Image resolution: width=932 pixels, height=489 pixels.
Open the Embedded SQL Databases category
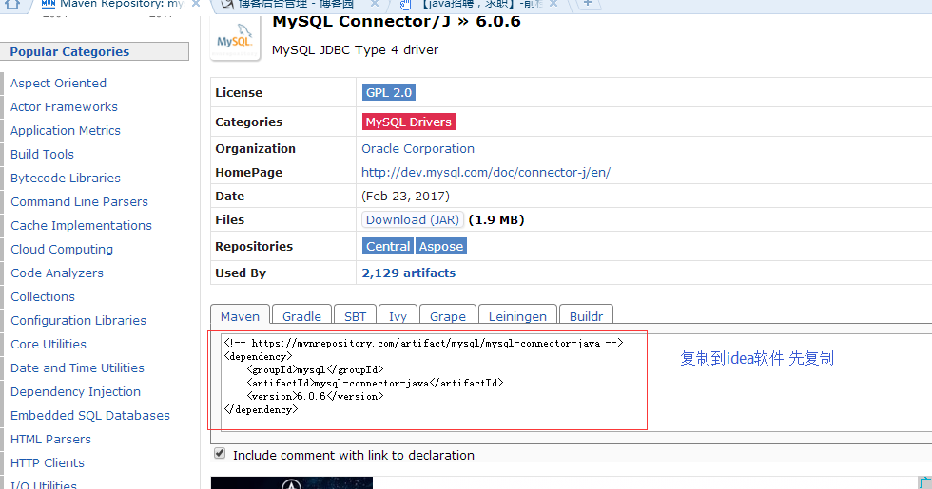90,416
